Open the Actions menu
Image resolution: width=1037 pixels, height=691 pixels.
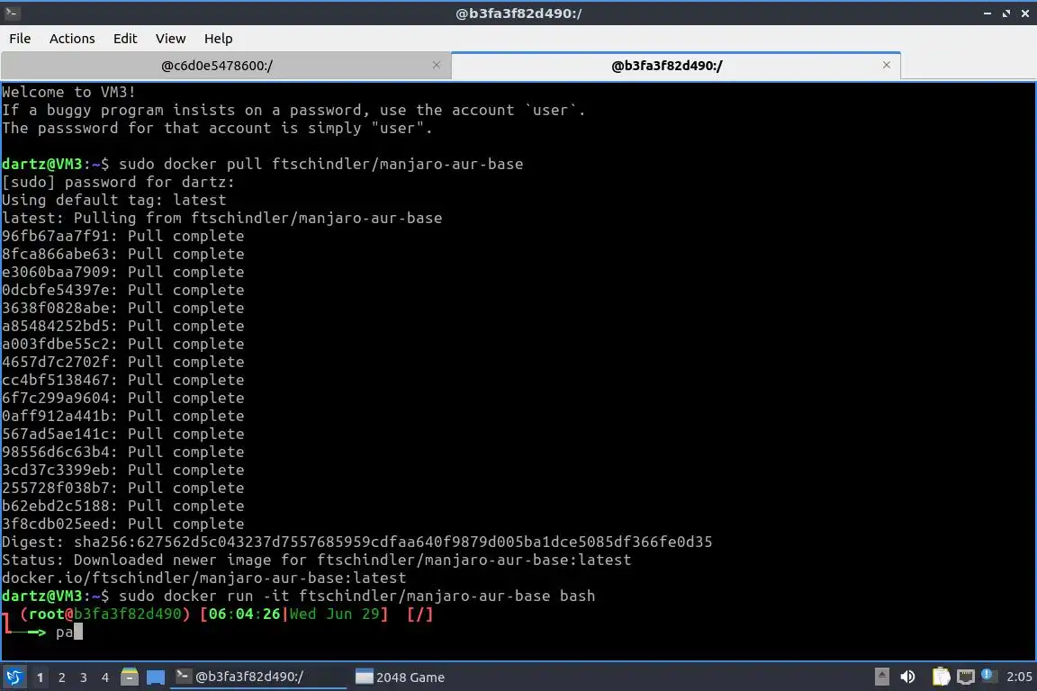[72, 39]
